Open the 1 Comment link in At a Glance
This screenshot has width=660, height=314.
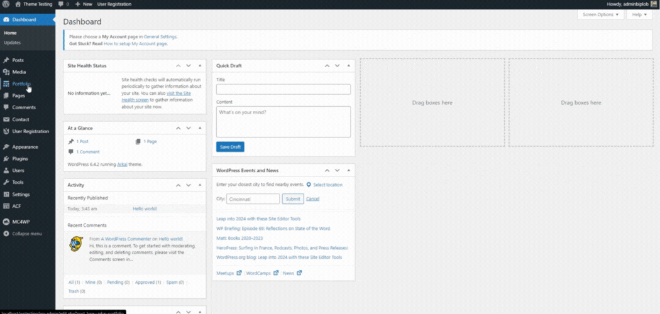[88, 152]
